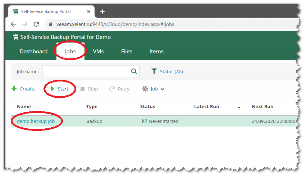This screenshot has height=177, width=306.
Task: Click the Retry arrow icon
Action: click(x=112, y=89)
